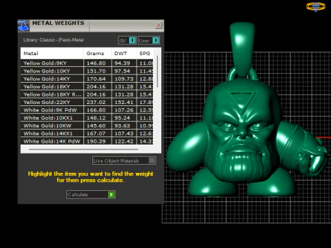
Task: Toggle Use Object Materials option
Action: tap(124, 161)
